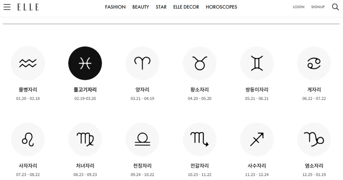This screenshot has height=180, width=343.
Task: Go to the HOROSCOPES menu item
Action: (221, 7)
